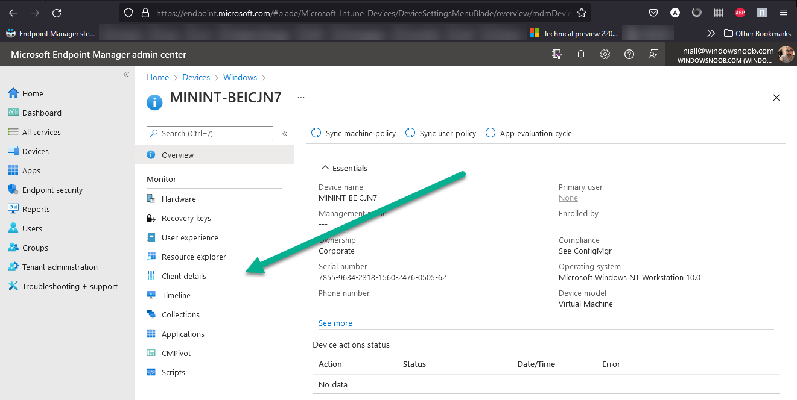
Task: Click the Status column header
Action: pyautogui.click(x=414, y=364)
